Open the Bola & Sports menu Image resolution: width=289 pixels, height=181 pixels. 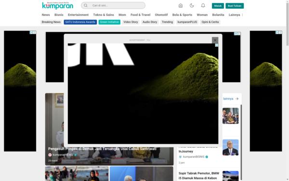point(182,15)
